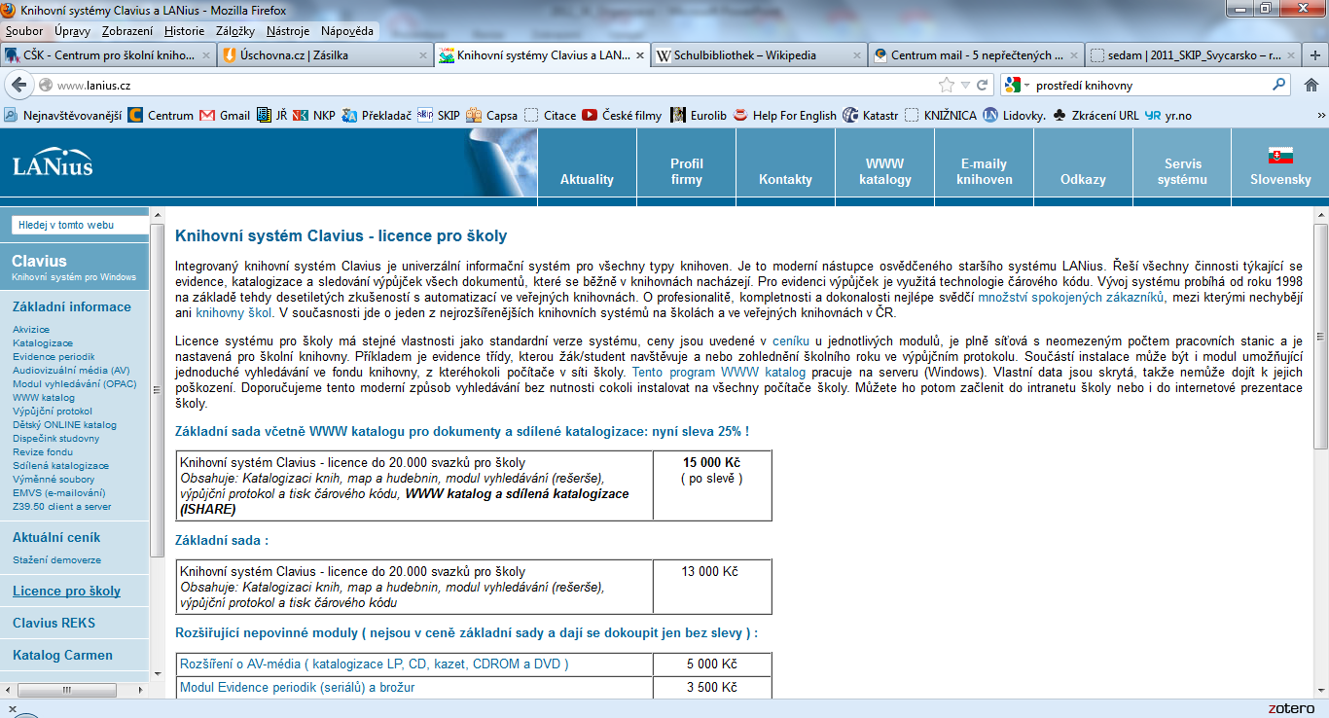1329x718 pixels.
Task: Open the Katastr bookmark
Action: (871, 115)
